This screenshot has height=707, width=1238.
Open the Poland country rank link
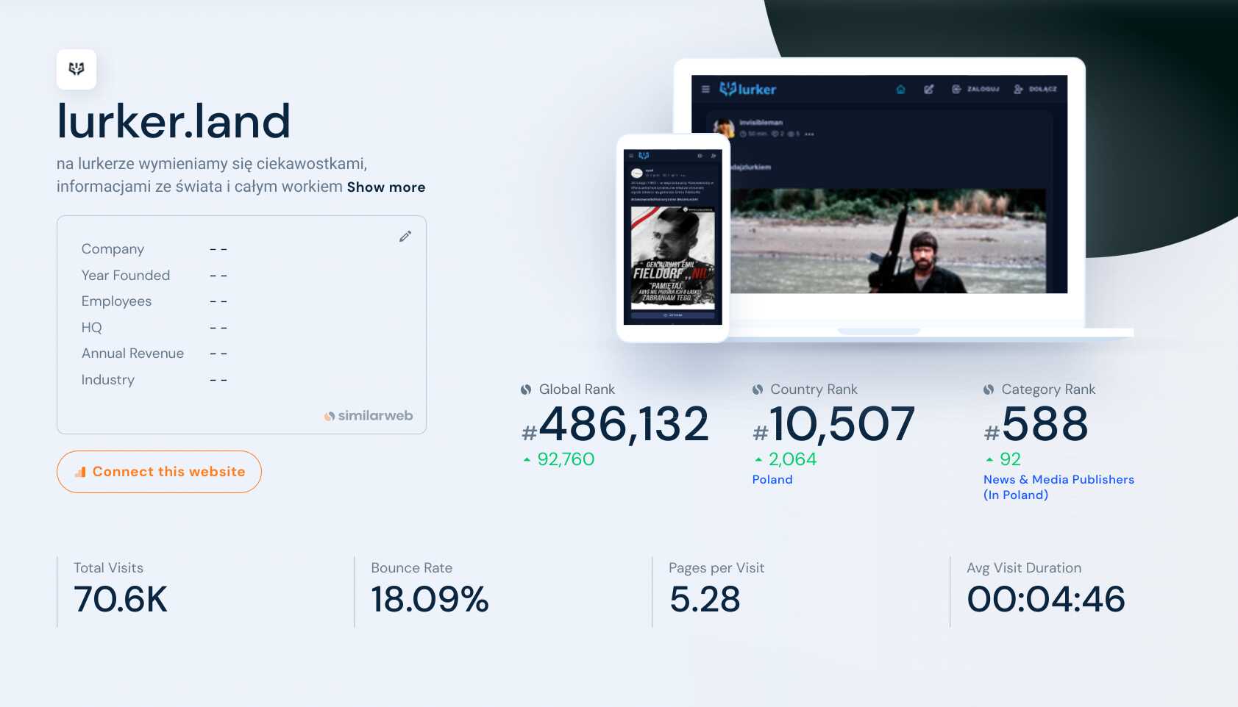pyautogui.click(x=772, y=479)
